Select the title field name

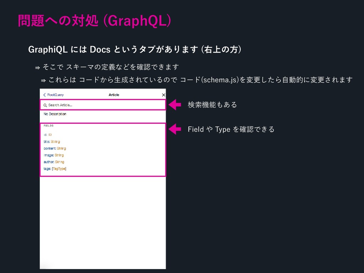tap(47, 141)
